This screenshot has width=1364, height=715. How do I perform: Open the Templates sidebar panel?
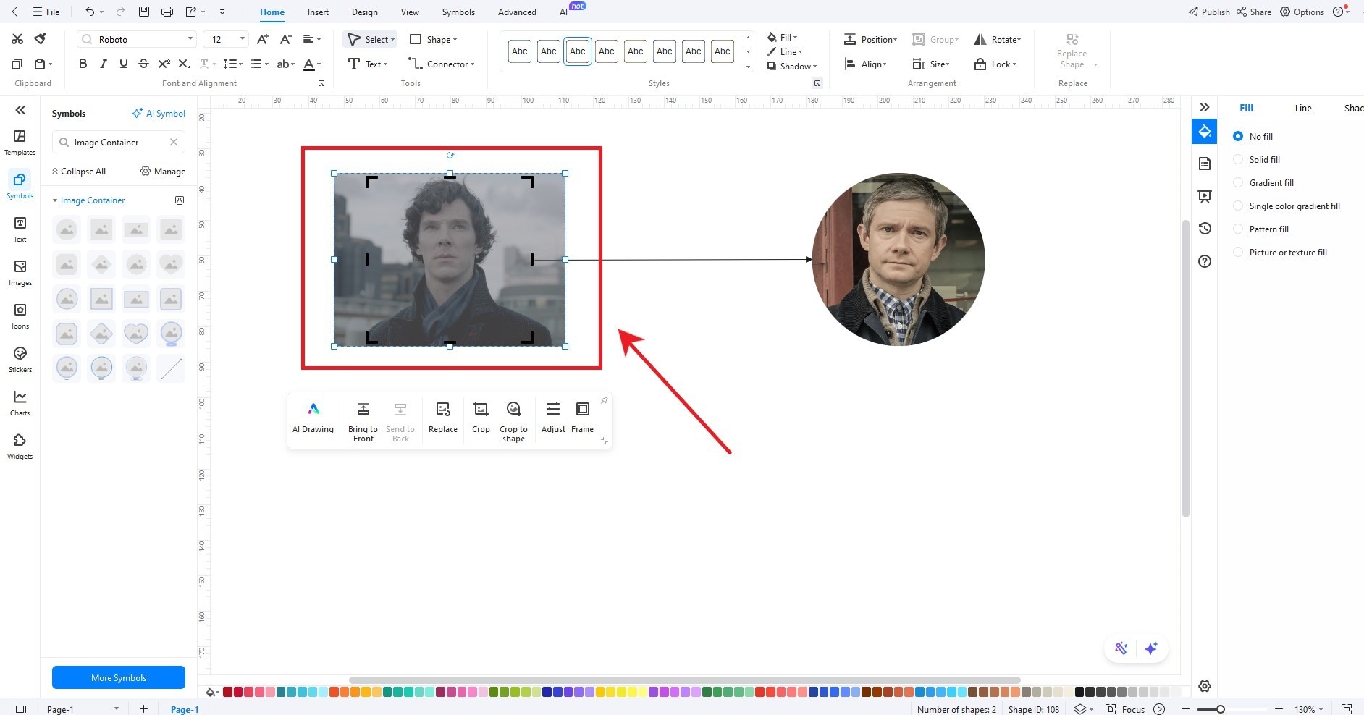20,143
